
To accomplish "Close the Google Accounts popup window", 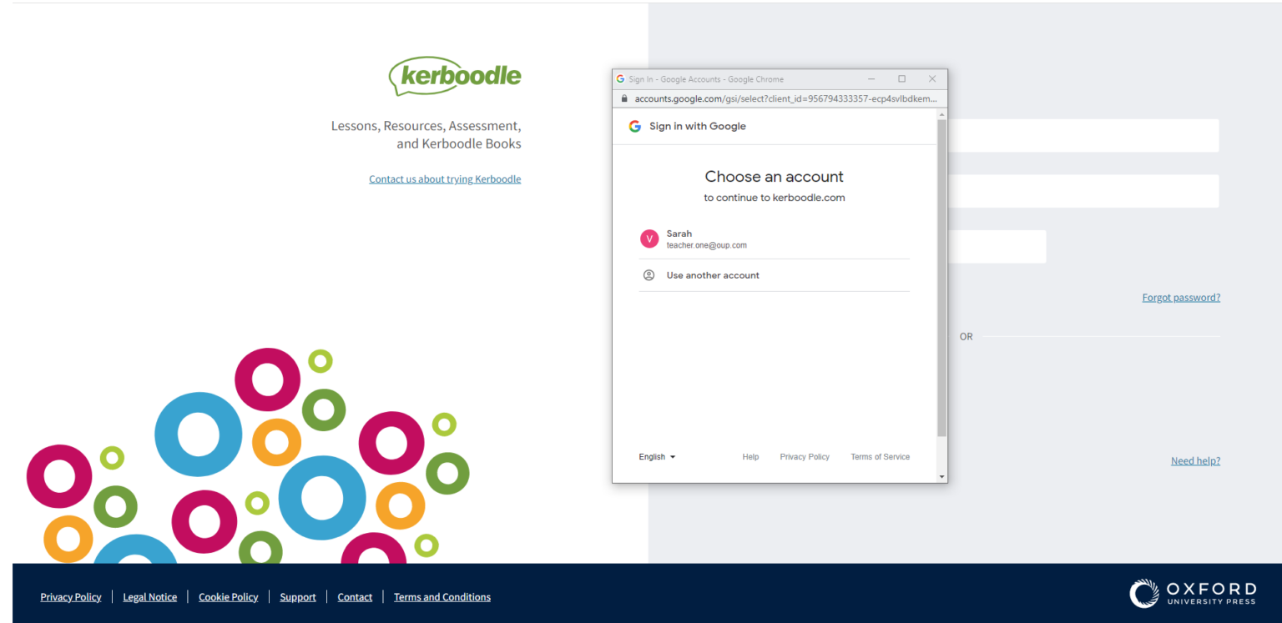I will 932,79.
